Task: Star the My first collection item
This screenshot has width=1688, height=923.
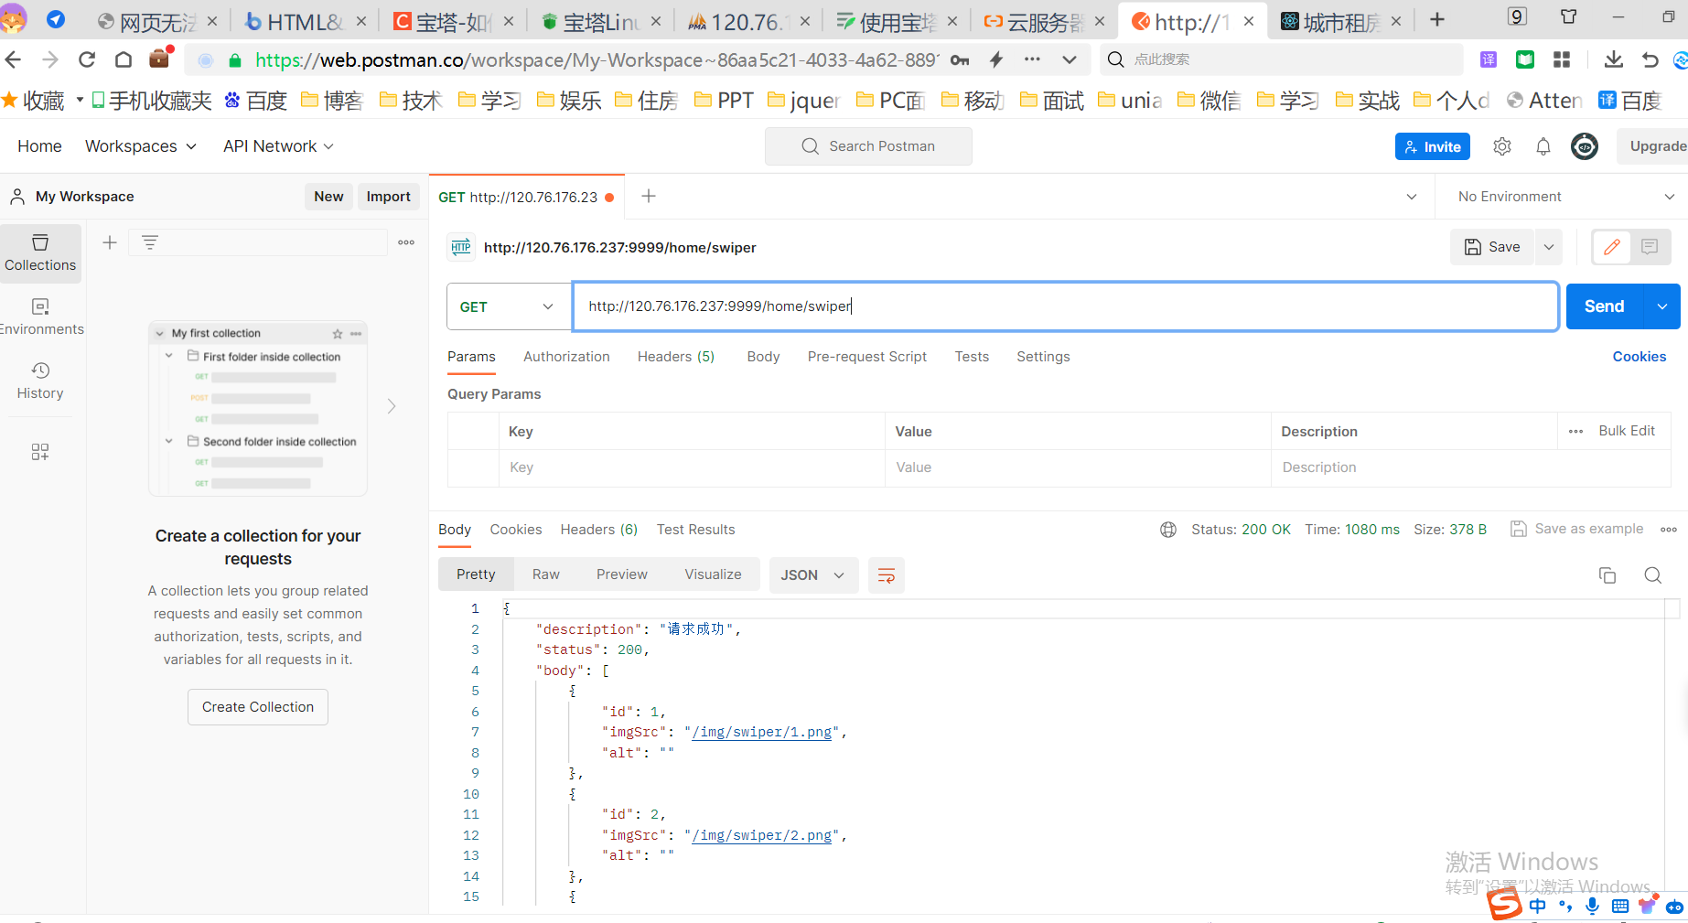Action: tap(338, 334)
